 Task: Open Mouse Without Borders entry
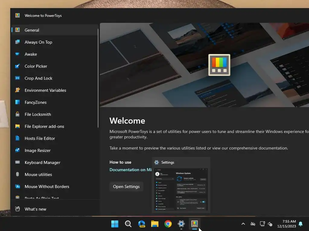pos(55,186)
